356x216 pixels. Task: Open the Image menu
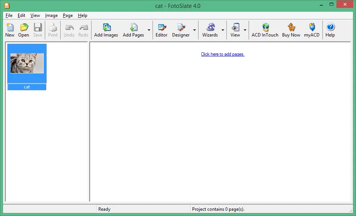pos(51,15)
